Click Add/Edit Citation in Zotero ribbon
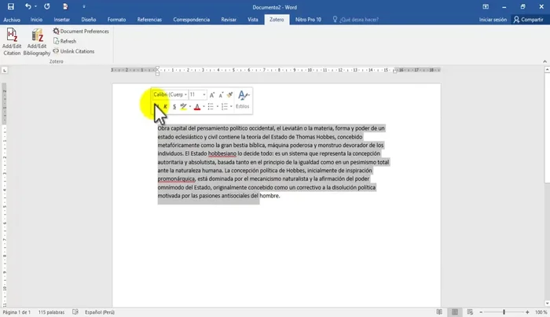The image size is (550, 317). (12, 42)
